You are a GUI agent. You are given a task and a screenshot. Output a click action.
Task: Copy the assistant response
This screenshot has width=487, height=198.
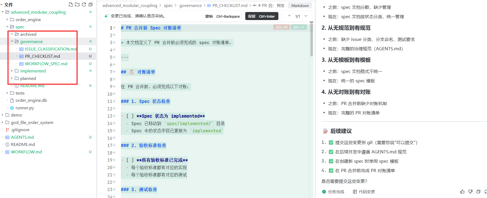[x=478, y=192]
